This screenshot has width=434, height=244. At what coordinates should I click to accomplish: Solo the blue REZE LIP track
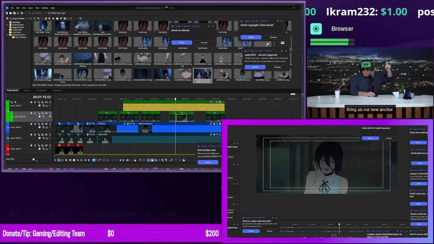(x=50, y=124)
